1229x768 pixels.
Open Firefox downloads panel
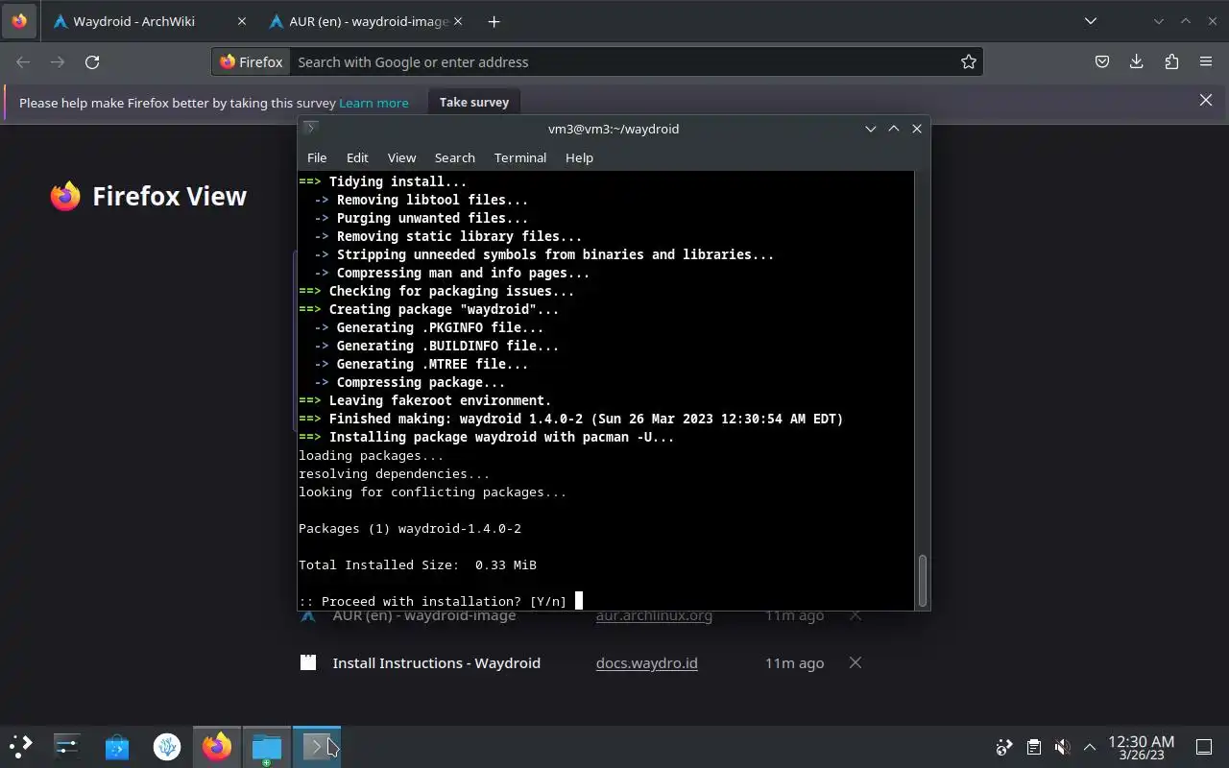point(1137,61)
